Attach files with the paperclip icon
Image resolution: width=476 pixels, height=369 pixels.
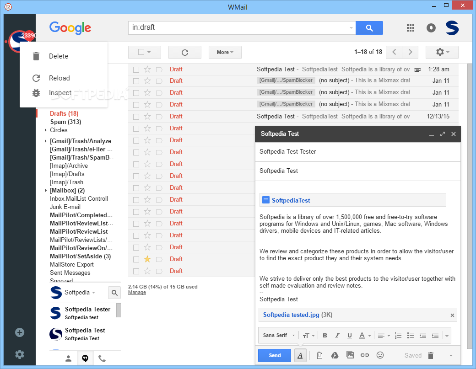(319, 355)
